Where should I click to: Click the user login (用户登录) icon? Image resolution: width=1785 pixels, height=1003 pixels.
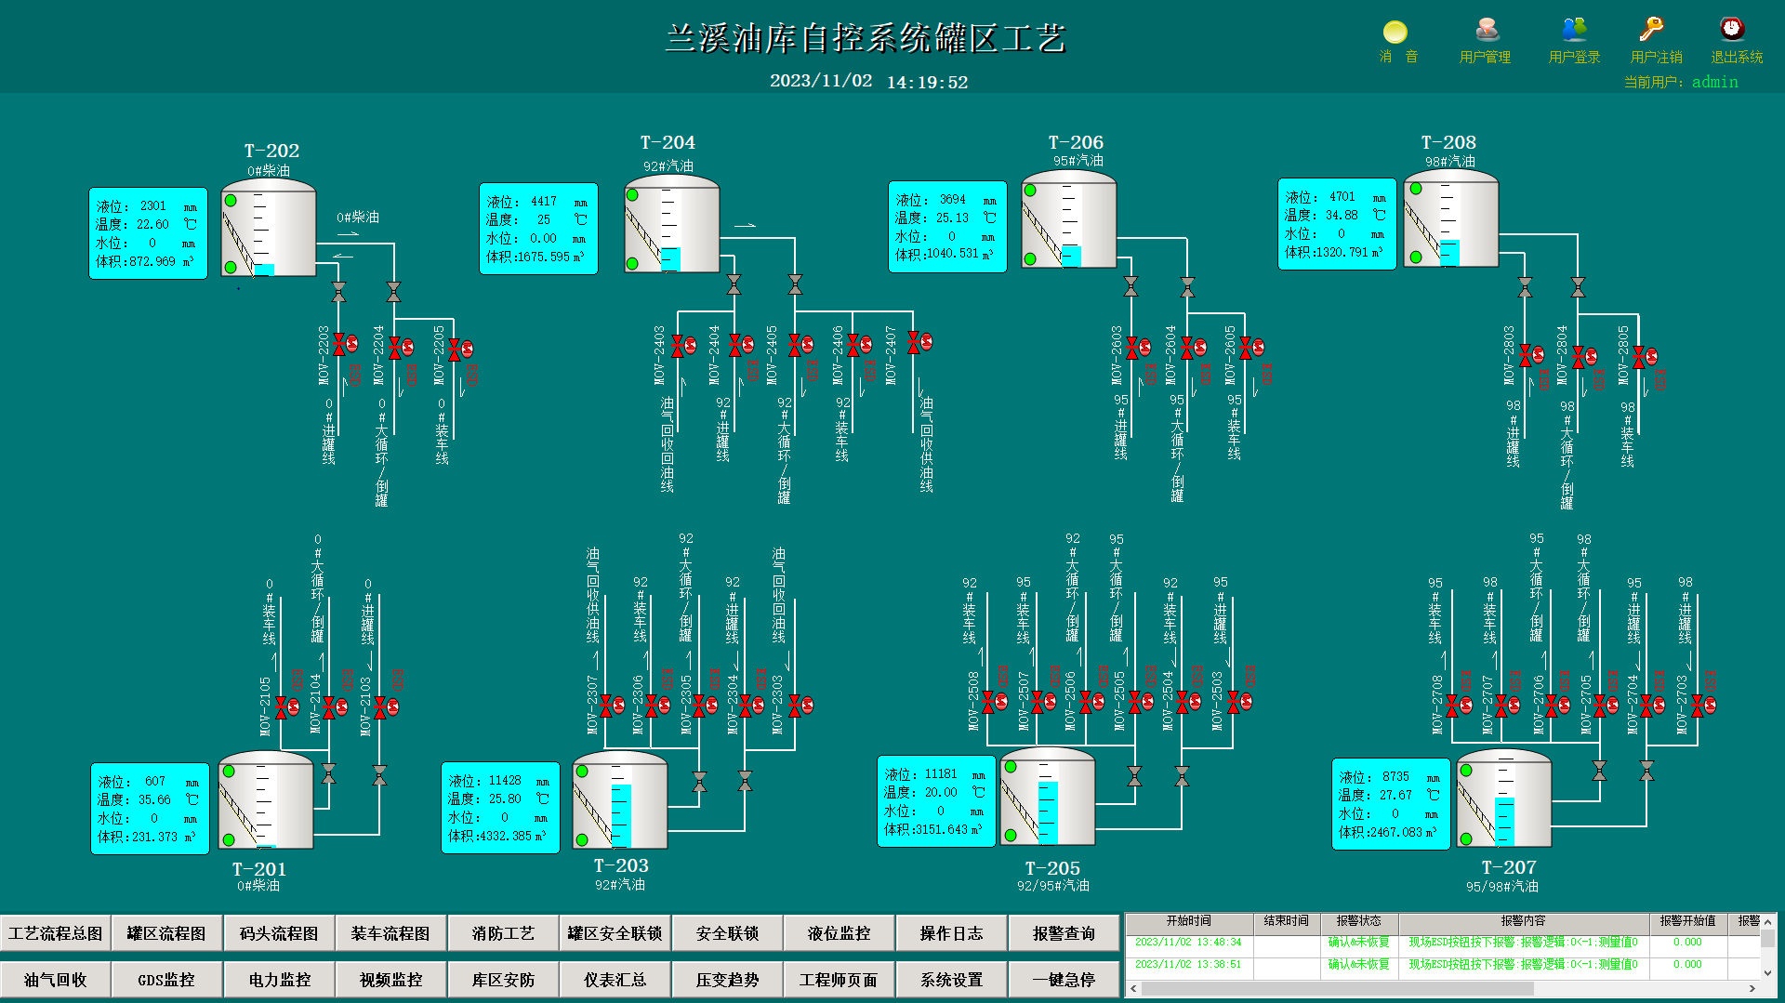coord(1574,31)
